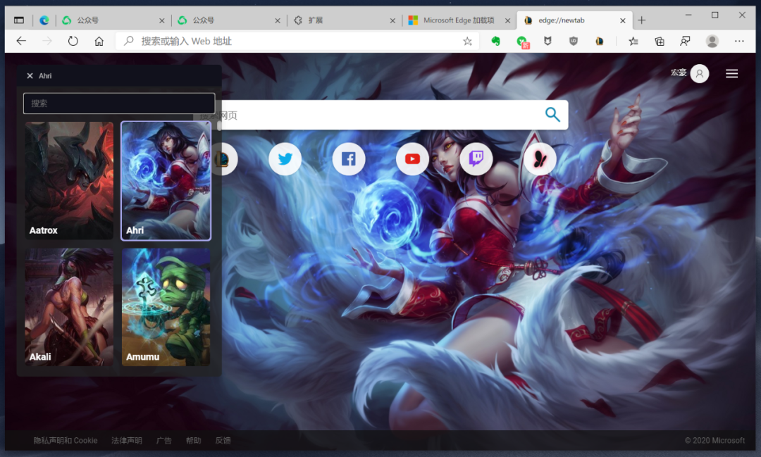Click the 帮助 footer link
Screen dimensions: 761x457
(x=193, y=441)
